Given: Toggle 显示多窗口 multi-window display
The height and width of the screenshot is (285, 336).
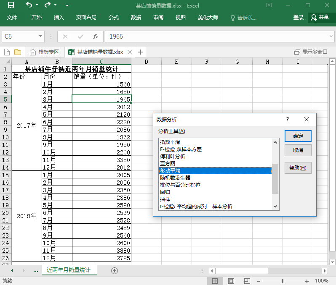Looking at the screenshot, I should (x=311, y=52).
